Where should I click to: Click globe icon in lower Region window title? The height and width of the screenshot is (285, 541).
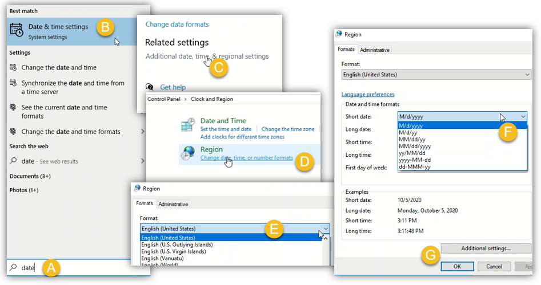137,188
